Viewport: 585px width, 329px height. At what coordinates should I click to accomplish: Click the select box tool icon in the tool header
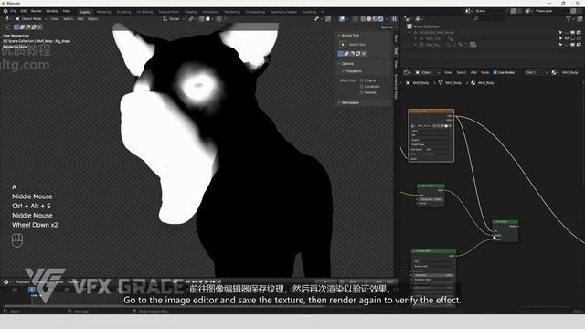pos(7,27)
